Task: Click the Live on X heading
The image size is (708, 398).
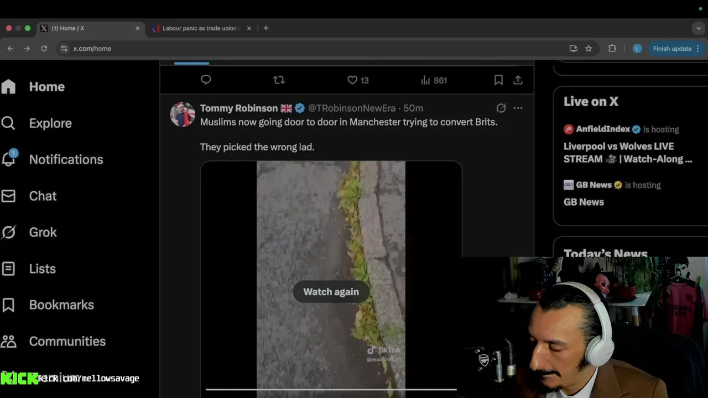Action: pos(591,102)
